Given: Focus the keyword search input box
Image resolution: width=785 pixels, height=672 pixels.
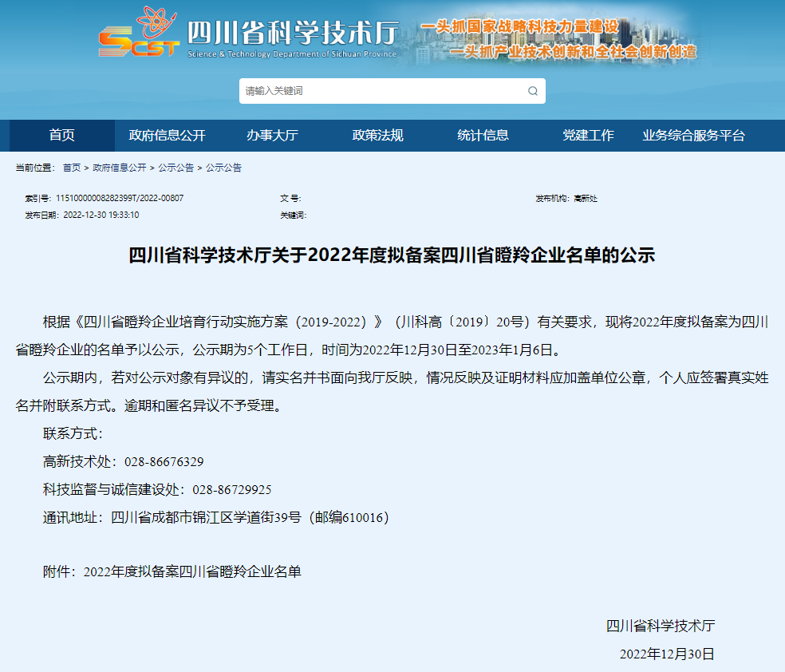Looking at the screenshot, I should click(383, 91).
